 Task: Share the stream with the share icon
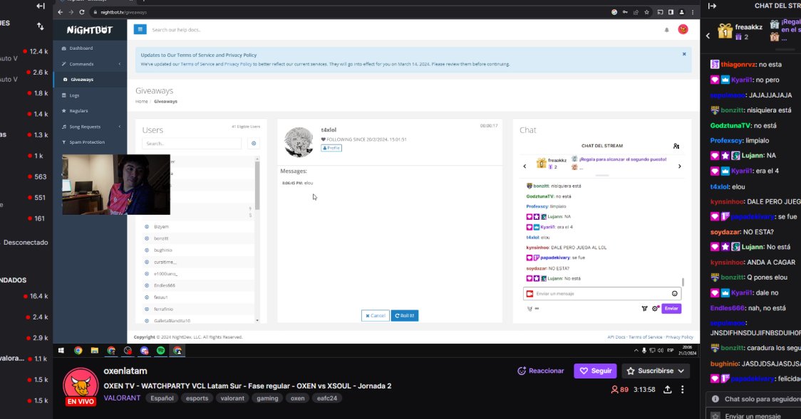pos(667,389)
